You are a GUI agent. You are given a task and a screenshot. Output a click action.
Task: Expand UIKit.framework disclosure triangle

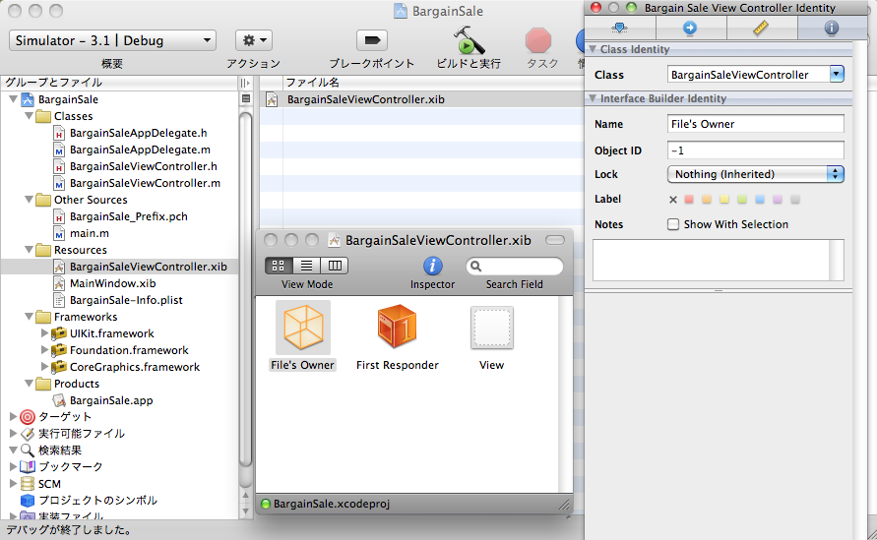44,333
